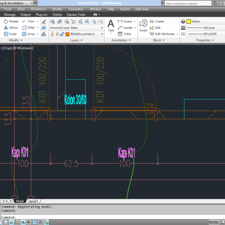Click the search keyword input field
Image resolution: width=225 pixels, height=225 pixels.
coord(188,3)
